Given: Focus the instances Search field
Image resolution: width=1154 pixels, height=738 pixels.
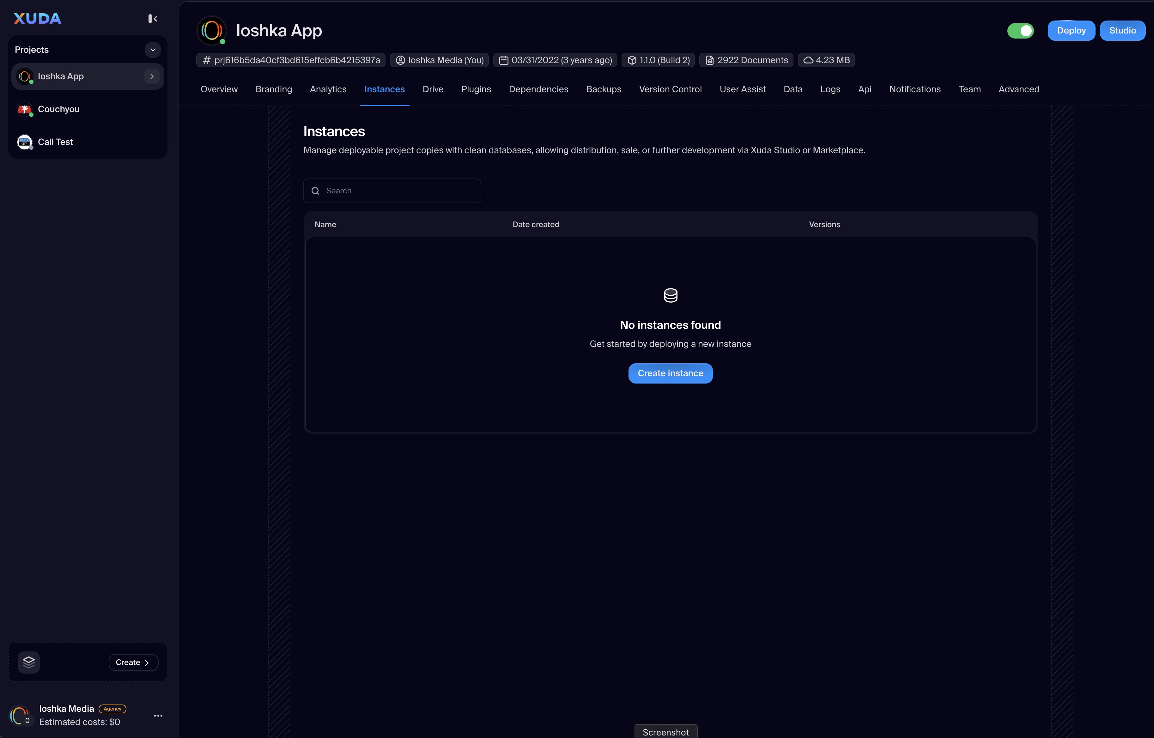Looking at the screenshot, I should coord(398,191).
